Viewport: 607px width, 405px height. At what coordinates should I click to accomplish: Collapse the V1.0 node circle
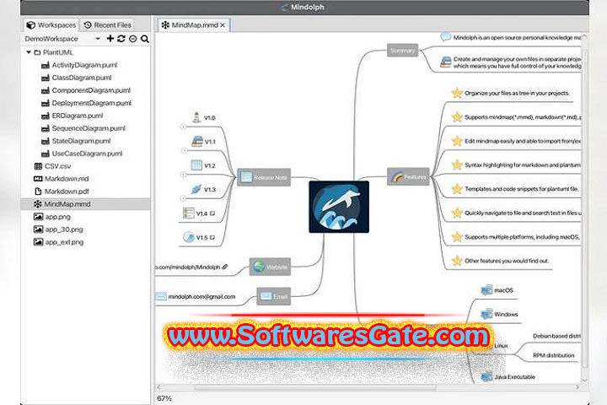click(184, 127)
